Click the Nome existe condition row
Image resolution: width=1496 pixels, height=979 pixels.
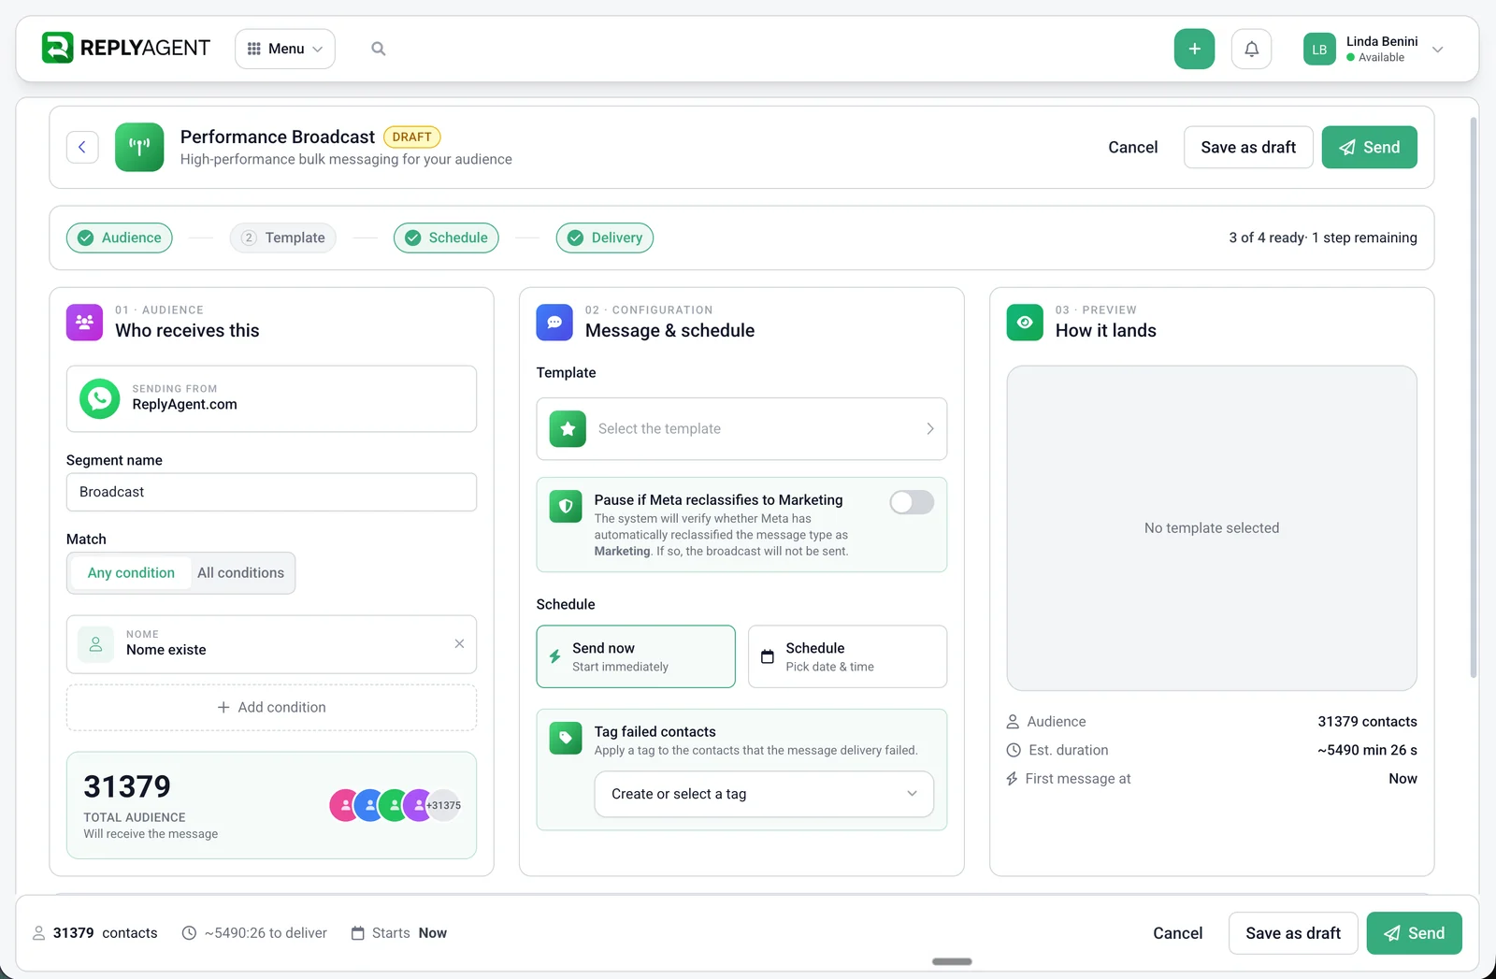pos(271,644)
